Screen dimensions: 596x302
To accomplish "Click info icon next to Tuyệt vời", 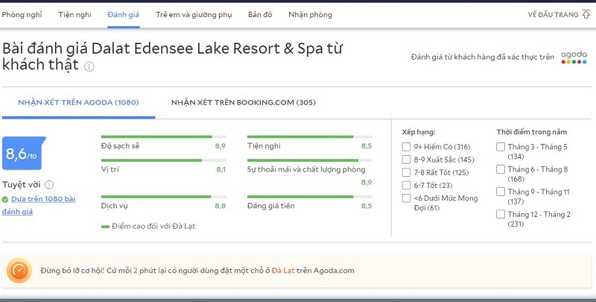I will coord(49,185).
